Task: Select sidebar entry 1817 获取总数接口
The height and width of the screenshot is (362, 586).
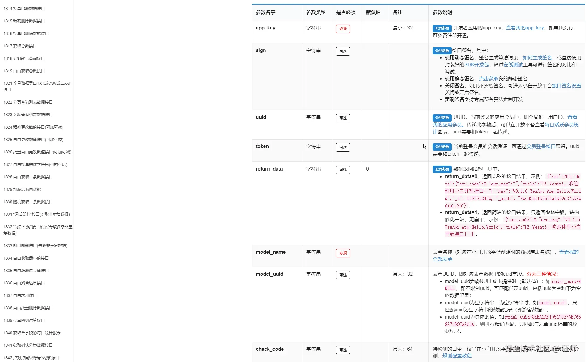Action: click(x=20, y=46)
